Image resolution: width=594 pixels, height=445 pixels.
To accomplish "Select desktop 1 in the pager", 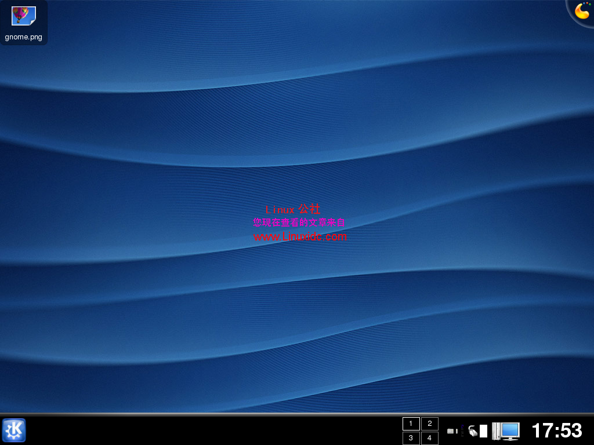I will pos(411,424).
